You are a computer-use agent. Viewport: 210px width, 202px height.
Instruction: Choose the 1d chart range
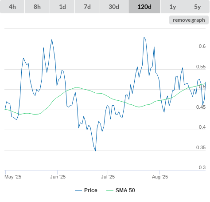click(62, 7)
